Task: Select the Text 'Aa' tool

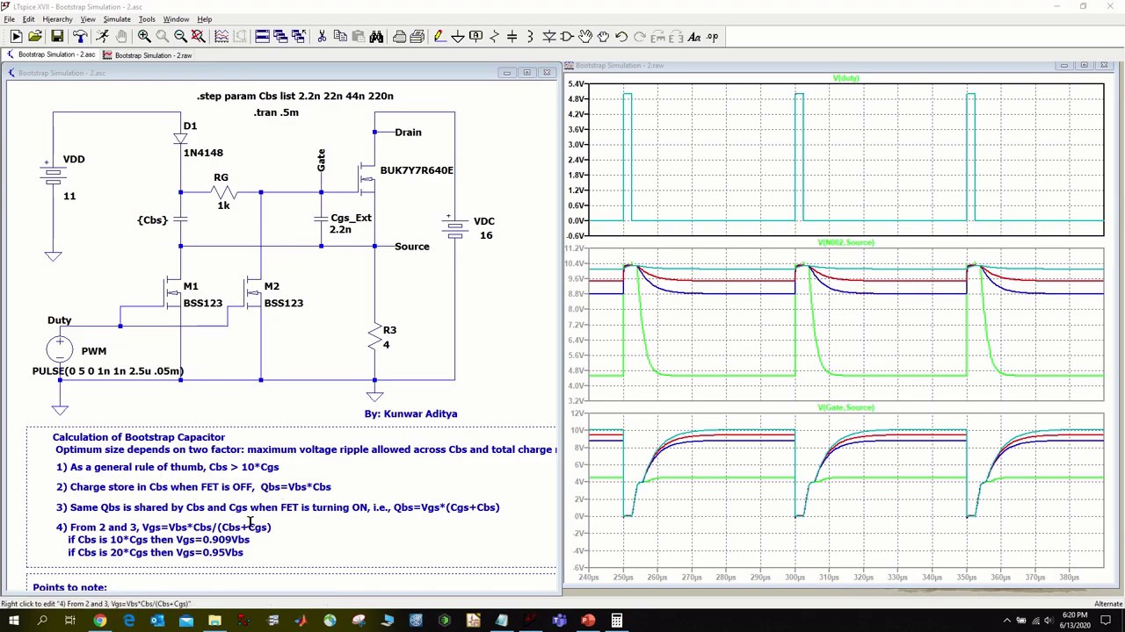Action: [x=694, y=37]
